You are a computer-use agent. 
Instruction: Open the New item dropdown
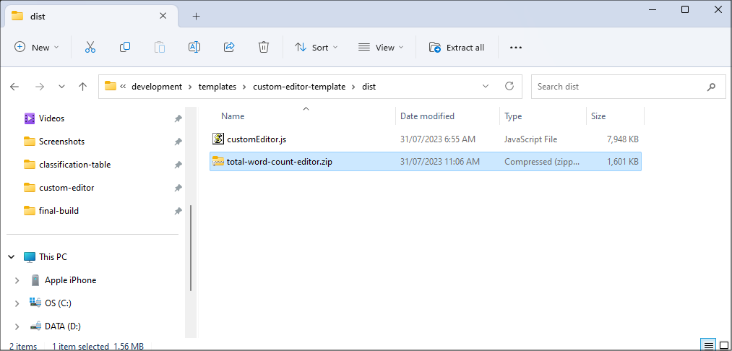click(x=37, y=47)
